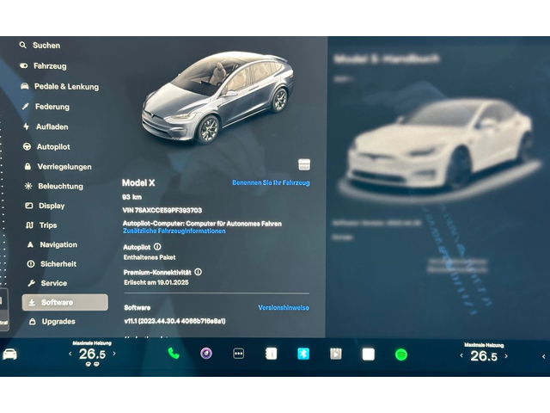Open Beleuchtung lighting settings
550x413 pixels.
click(54, 186)
